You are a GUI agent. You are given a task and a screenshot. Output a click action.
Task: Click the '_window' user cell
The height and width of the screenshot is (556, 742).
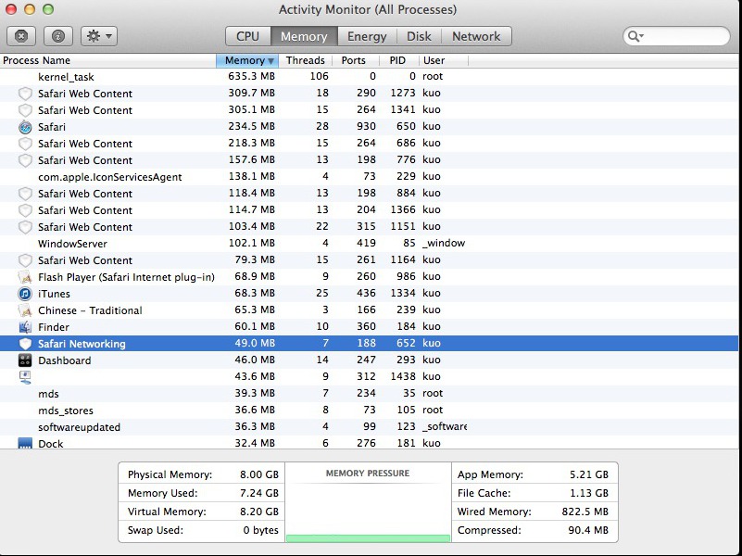(x=444, y=243)
